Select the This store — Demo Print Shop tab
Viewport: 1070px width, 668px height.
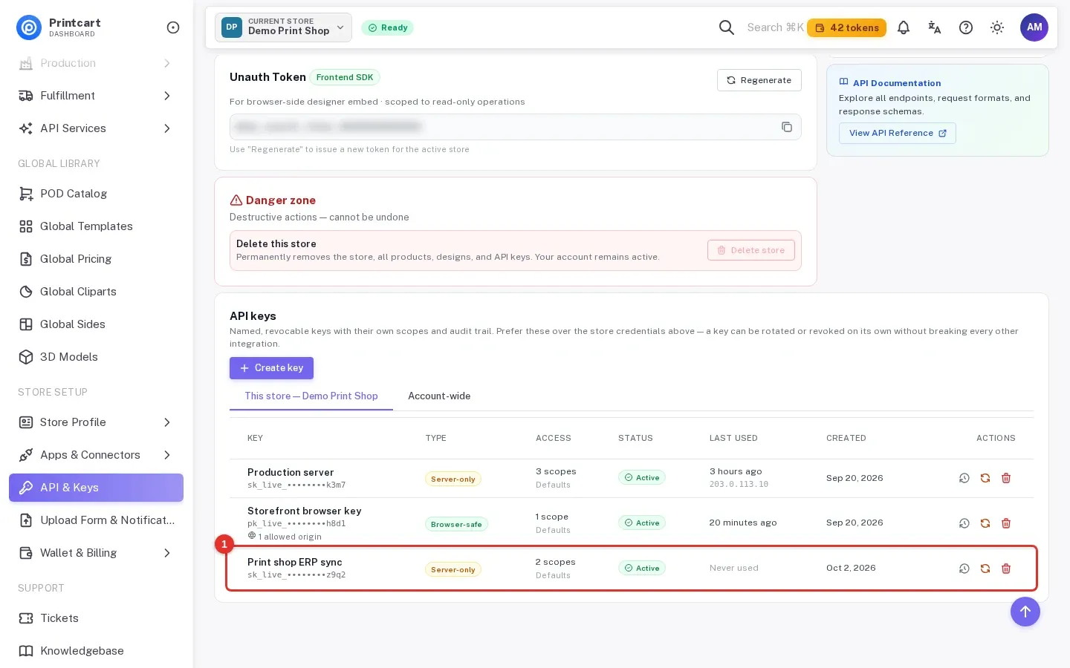pyautogui.click(x=311, y=396)
